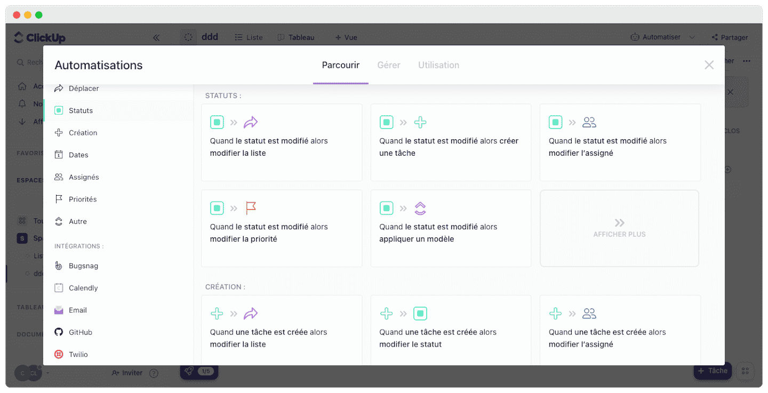768x393 pixels.
Task: Choose statut modifié alors créer une tâche
Action: (x=451, y=142)
